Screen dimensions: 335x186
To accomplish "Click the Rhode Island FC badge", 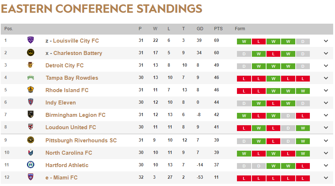I will coord(31,90).
